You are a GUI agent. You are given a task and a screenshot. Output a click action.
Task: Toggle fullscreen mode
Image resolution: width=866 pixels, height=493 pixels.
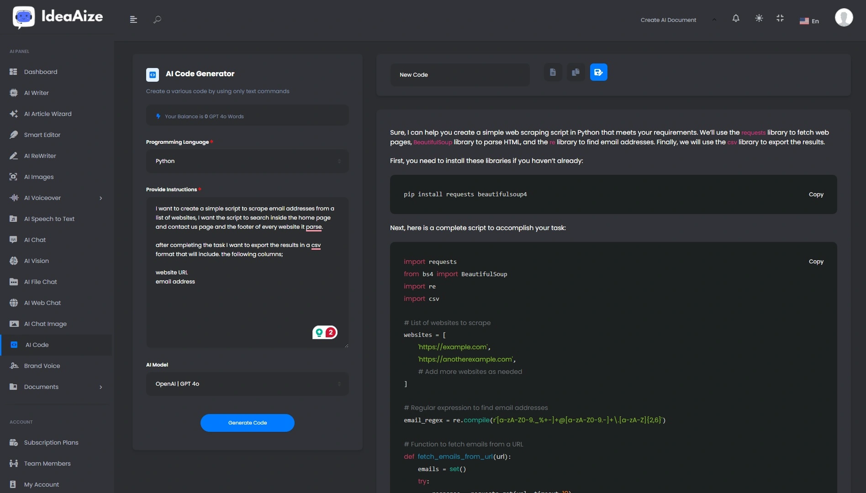click(x=780, y=18)
